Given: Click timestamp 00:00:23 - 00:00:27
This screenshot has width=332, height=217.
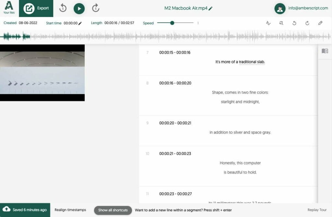Looking at the screenshot, I should pos(175,194).
